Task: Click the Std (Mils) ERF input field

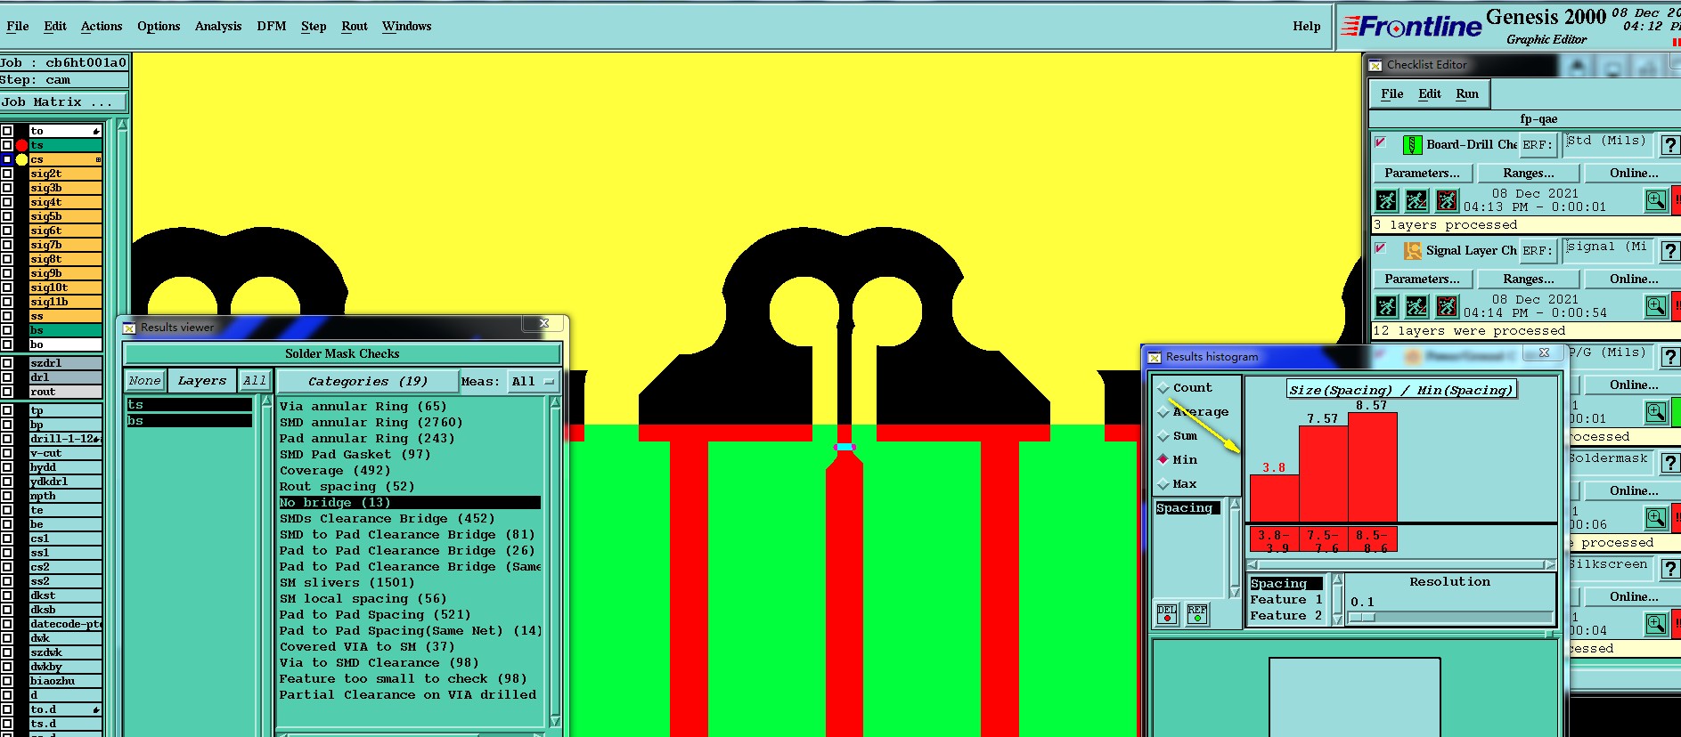Action: (1608, 144)
